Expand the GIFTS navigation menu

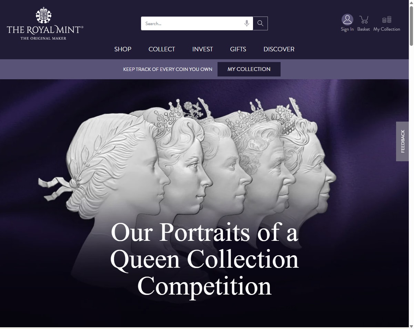tap(238, 49)
